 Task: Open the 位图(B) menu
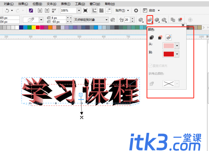pyautogui.click(x=37, y=4)
